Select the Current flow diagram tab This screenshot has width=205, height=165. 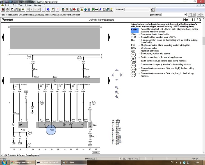coord(28,155)
